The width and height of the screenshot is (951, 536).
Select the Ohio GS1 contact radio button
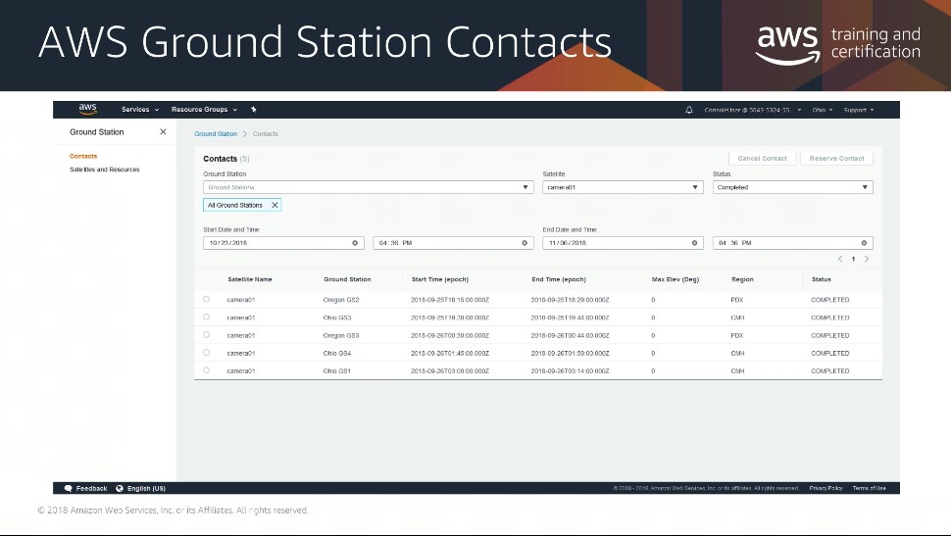click(x=206, y=369)
